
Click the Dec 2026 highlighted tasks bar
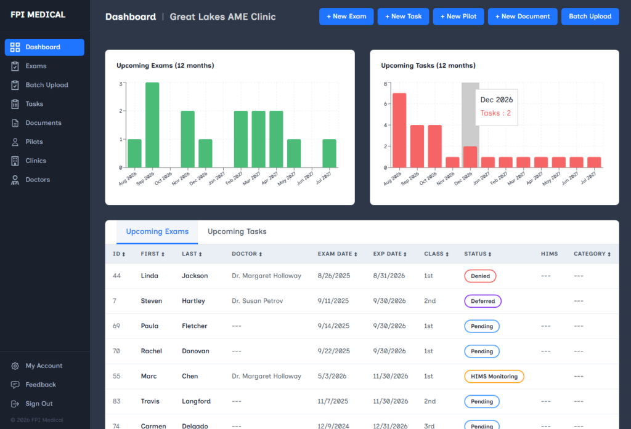[470, 157]
